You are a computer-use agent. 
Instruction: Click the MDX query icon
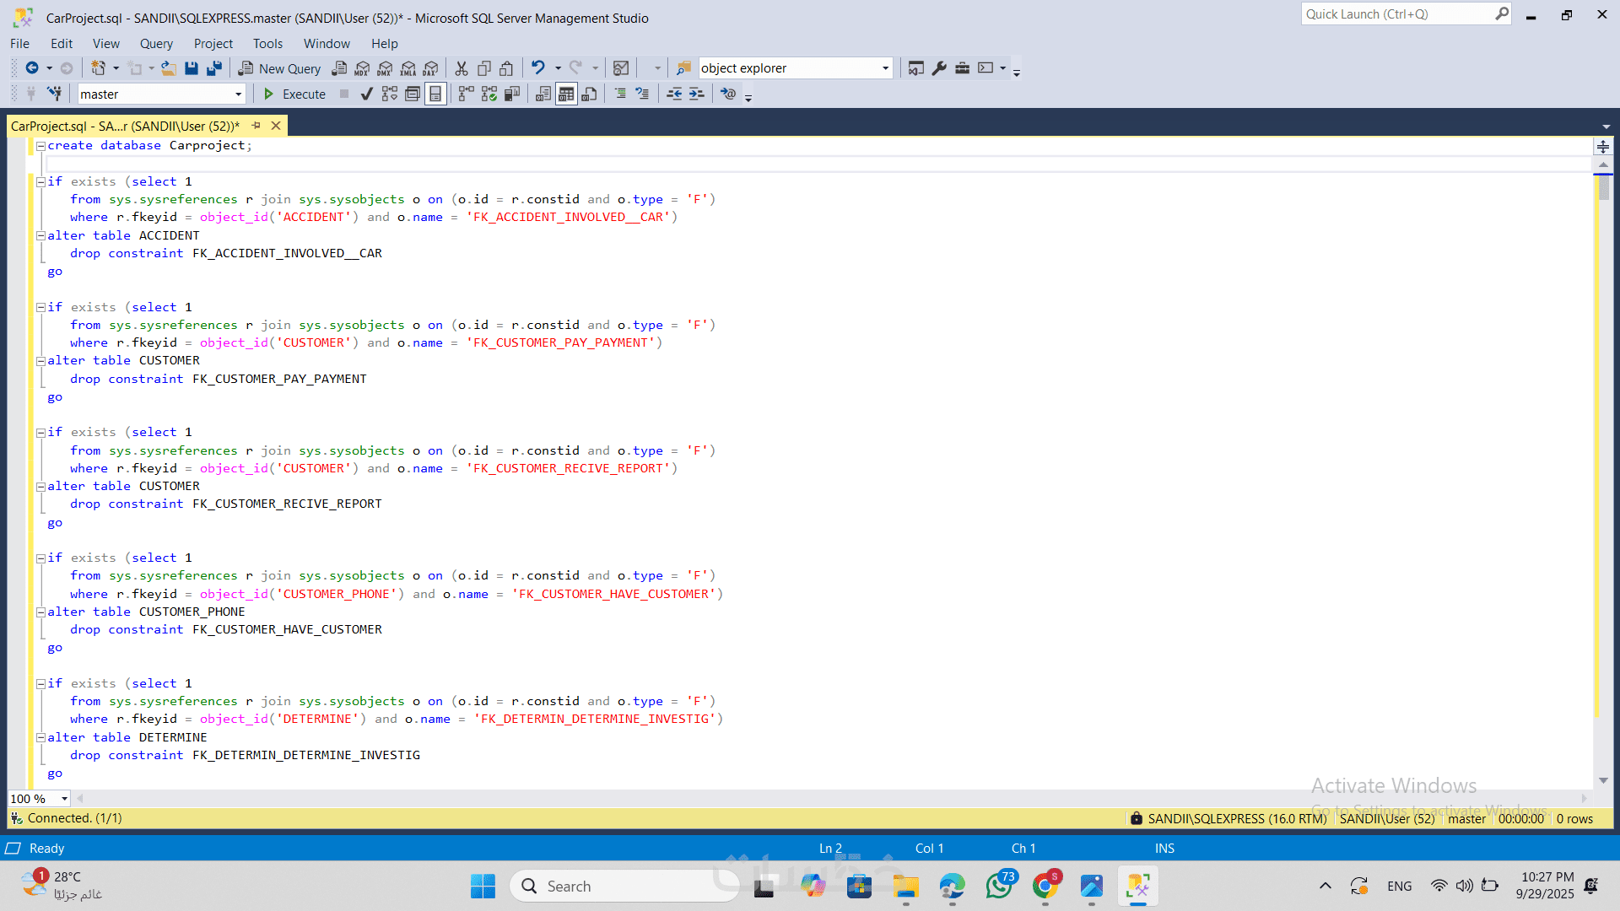362,68
